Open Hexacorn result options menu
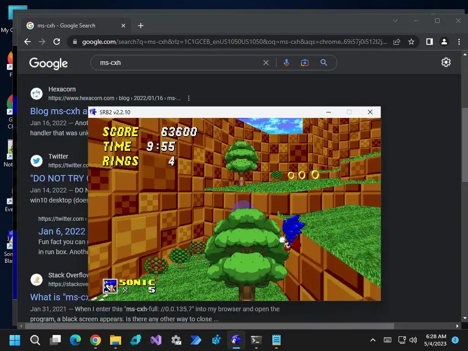This screenshot has width=468, height=351. pyautogui.click(x=189, y=98)
